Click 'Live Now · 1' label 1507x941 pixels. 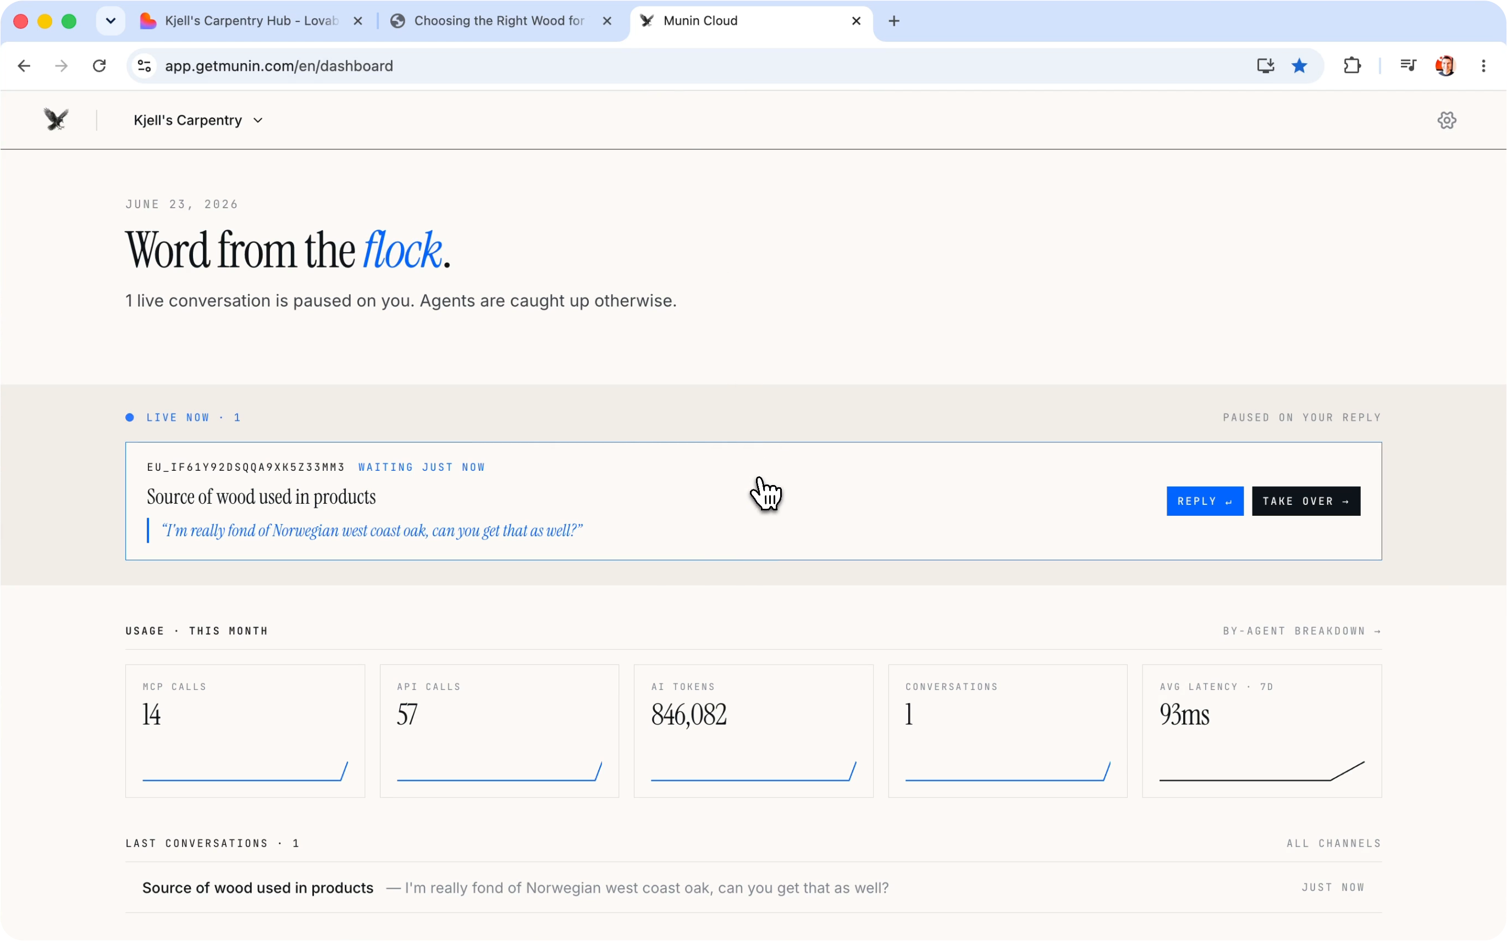point(183,417)
